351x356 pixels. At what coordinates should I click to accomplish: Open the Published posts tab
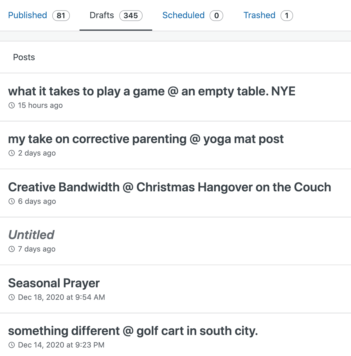[28, 15]
